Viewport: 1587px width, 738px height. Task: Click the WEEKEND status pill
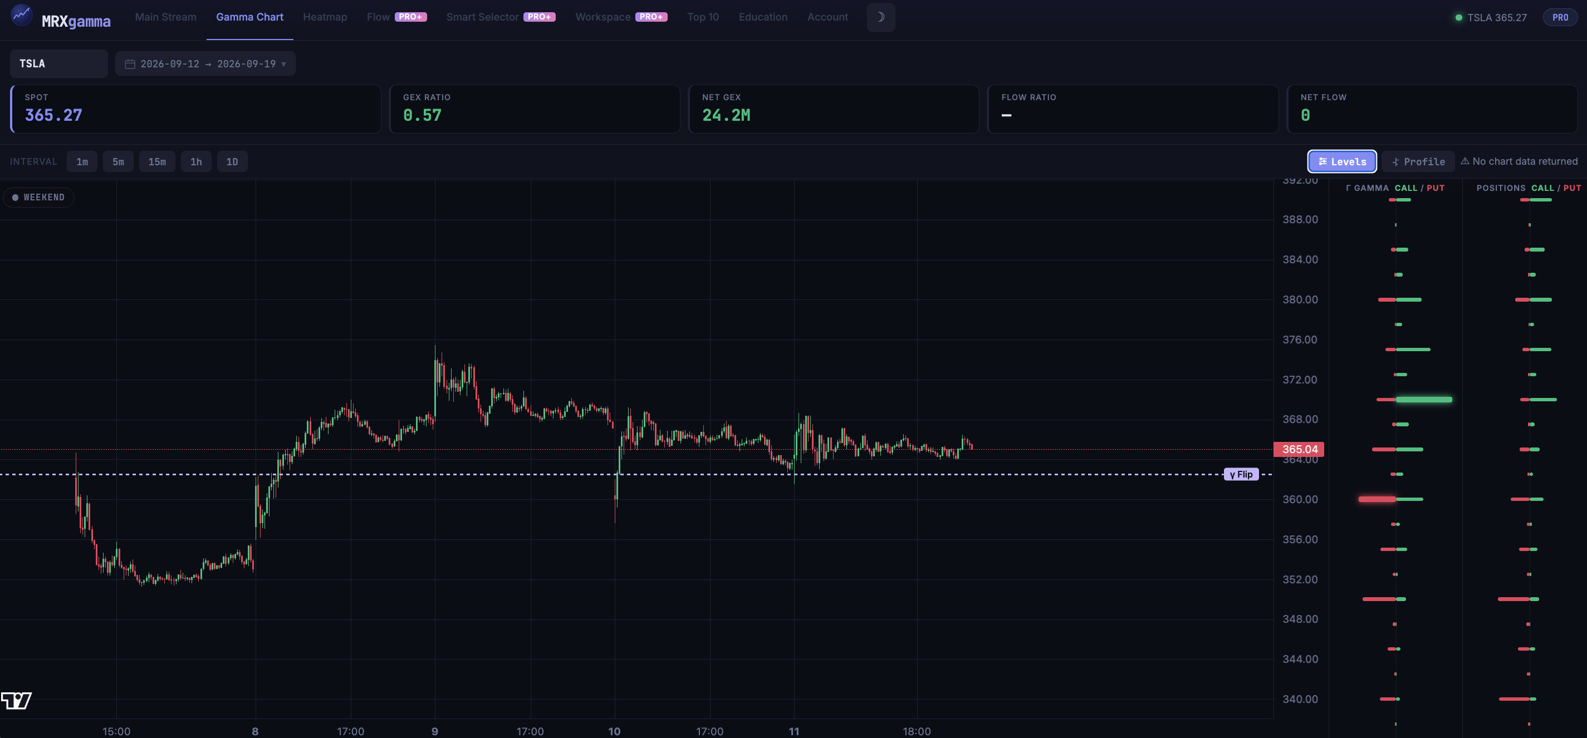(x=38, y=197)
